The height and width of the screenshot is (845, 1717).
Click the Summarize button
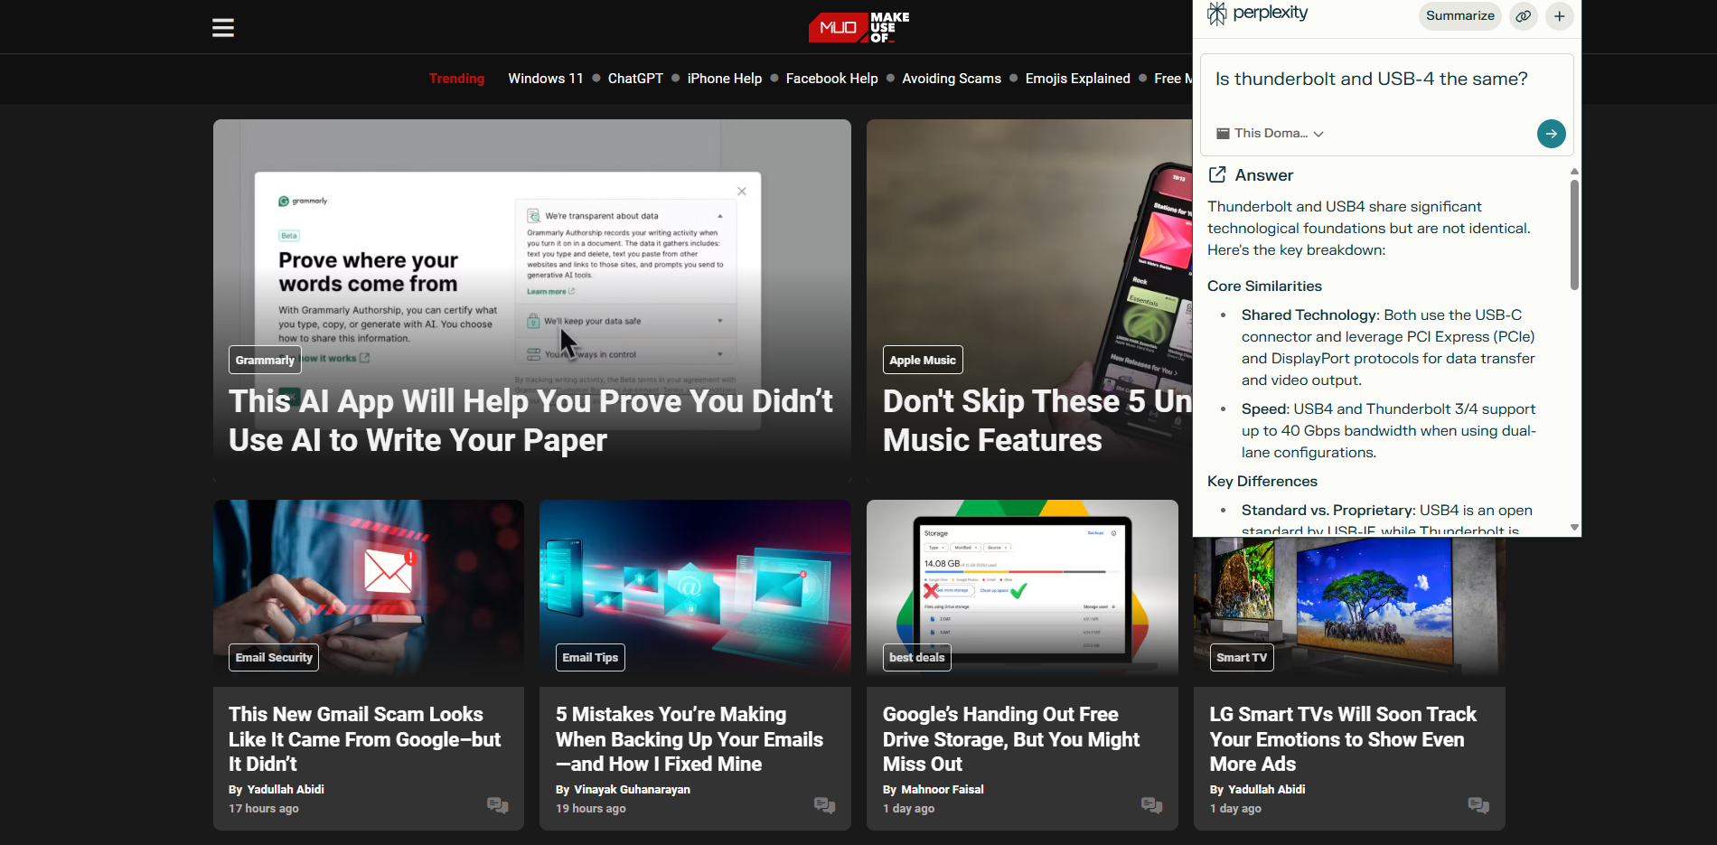(x=1459, y=16)
